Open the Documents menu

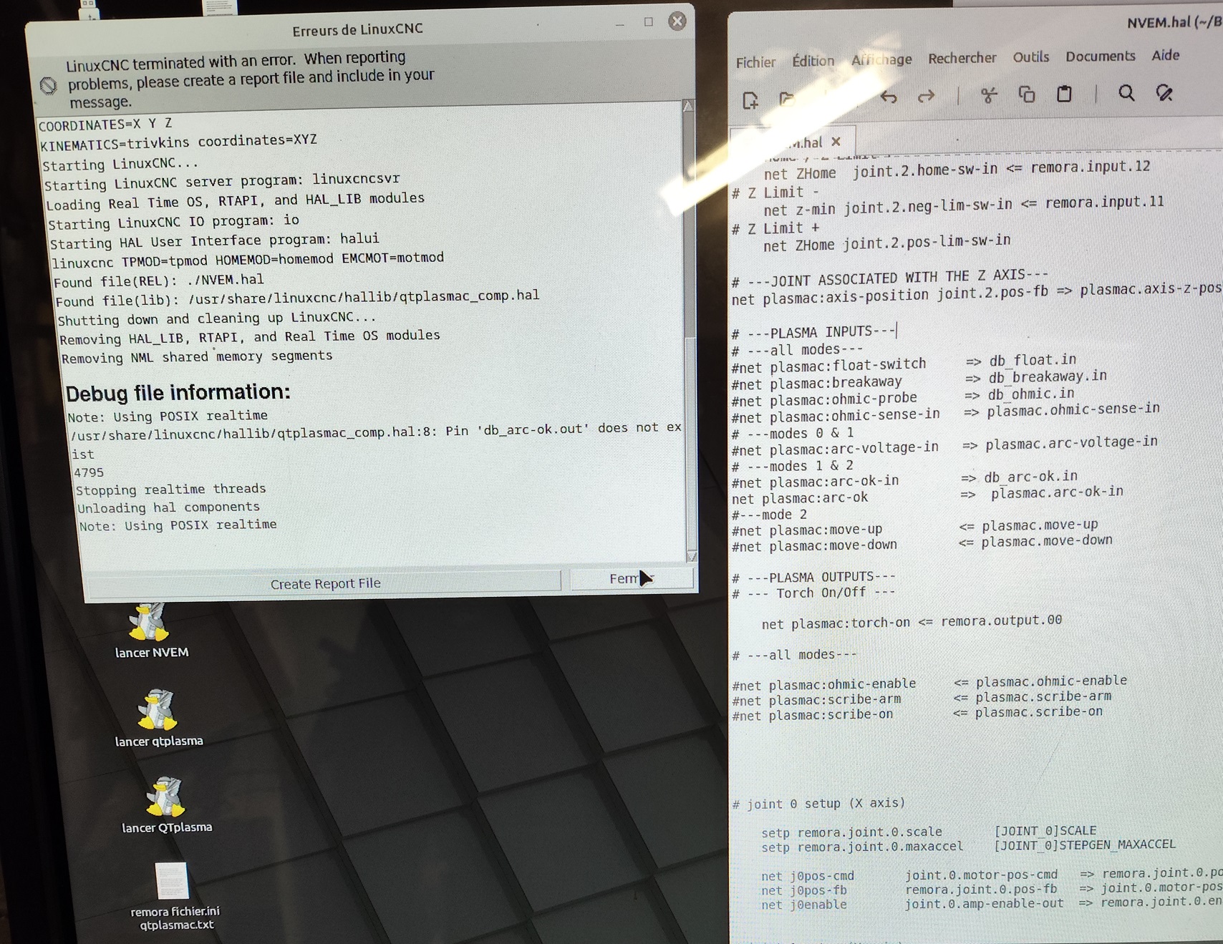click(1100, 56)
